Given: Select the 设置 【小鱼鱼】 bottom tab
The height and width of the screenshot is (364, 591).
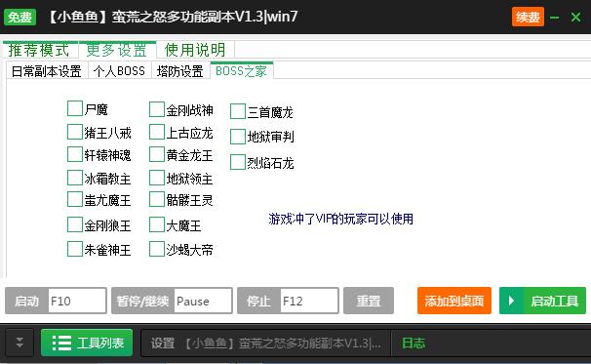Looking at the screenshot, I should pyautogui.click(x=266, y=344).
